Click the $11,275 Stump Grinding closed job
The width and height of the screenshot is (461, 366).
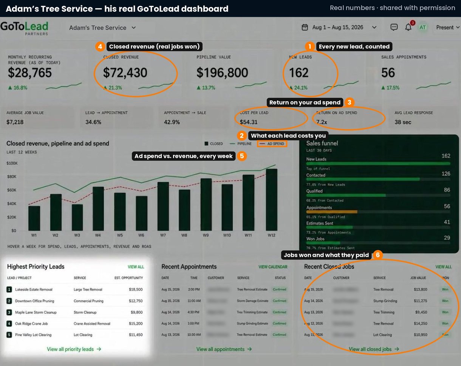[378, 301]
